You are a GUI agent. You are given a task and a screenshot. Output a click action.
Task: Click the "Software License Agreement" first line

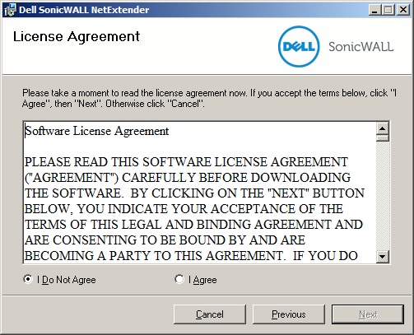pos(96,131)
